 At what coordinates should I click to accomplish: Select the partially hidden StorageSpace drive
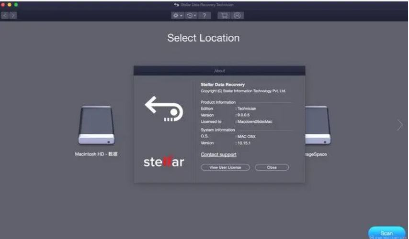coord(318,125)
